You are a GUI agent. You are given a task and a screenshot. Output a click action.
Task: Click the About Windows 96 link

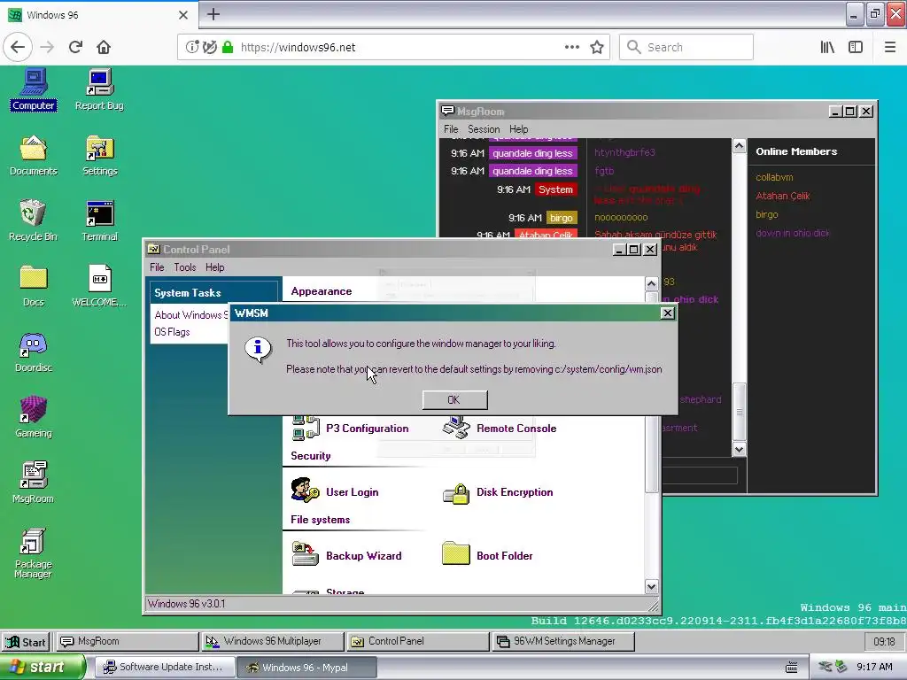191,315
